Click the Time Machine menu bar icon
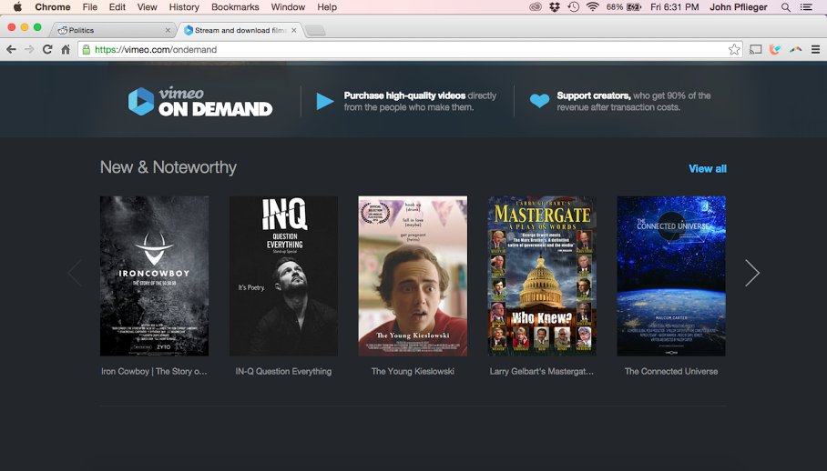 pyautogui.click(x=573, y=7)
